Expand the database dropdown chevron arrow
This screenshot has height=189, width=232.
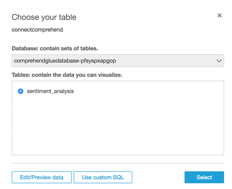[219, 61]
